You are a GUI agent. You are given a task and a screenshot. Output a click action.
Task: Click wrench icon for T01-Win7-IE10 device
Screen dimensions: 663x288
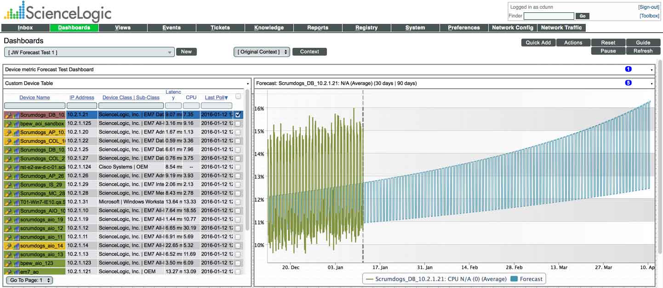(8, 202)
